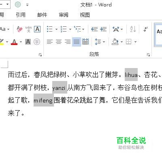This screenshot has width=162, height=162.
Task: Open the 段落 dialog launcher
Action: pyautogui.click(x=149, y=55)
